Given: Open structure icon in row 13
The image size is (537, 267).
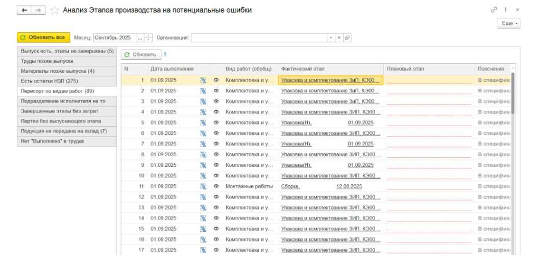Looking at the screenshot, I should [x=204, y=207].
